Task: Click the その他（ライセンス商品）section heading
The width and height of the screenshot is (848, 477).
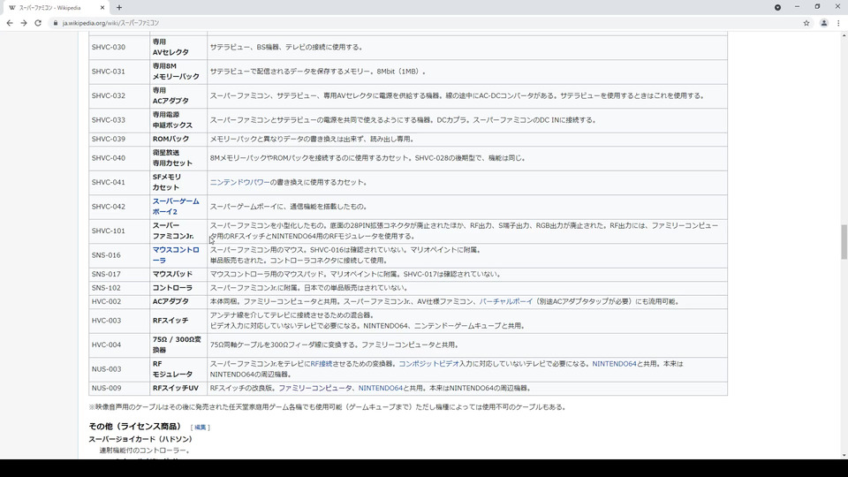Action: click(x=135, y=427)
